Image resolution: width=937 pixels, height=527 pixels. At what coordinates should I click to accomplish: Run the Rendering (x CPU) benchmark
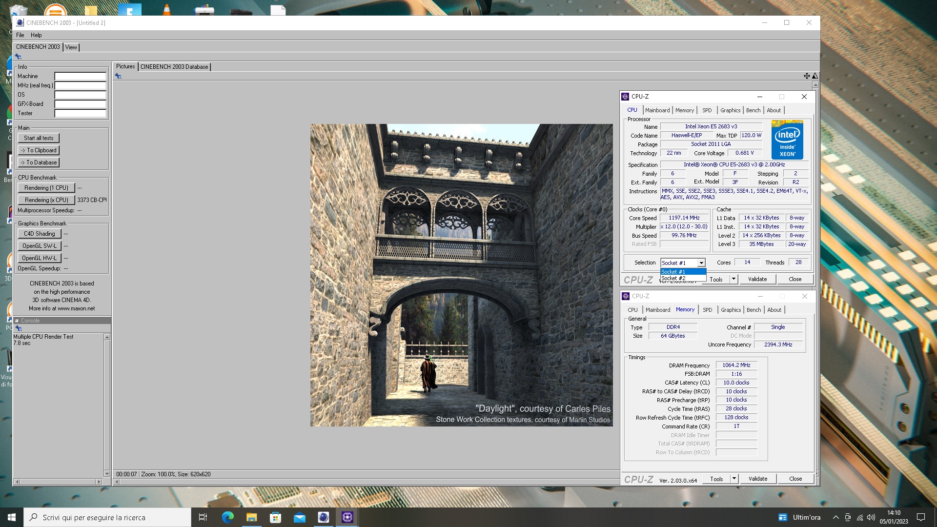tap(46, 200)
